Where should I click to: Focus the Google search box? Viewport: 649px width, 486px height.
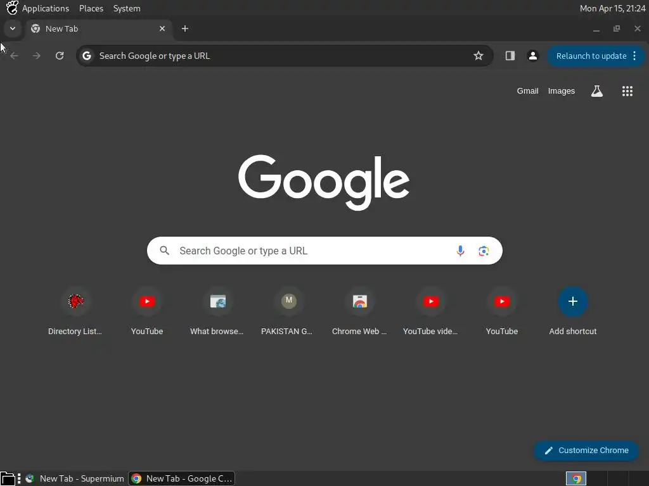(324, 251)
